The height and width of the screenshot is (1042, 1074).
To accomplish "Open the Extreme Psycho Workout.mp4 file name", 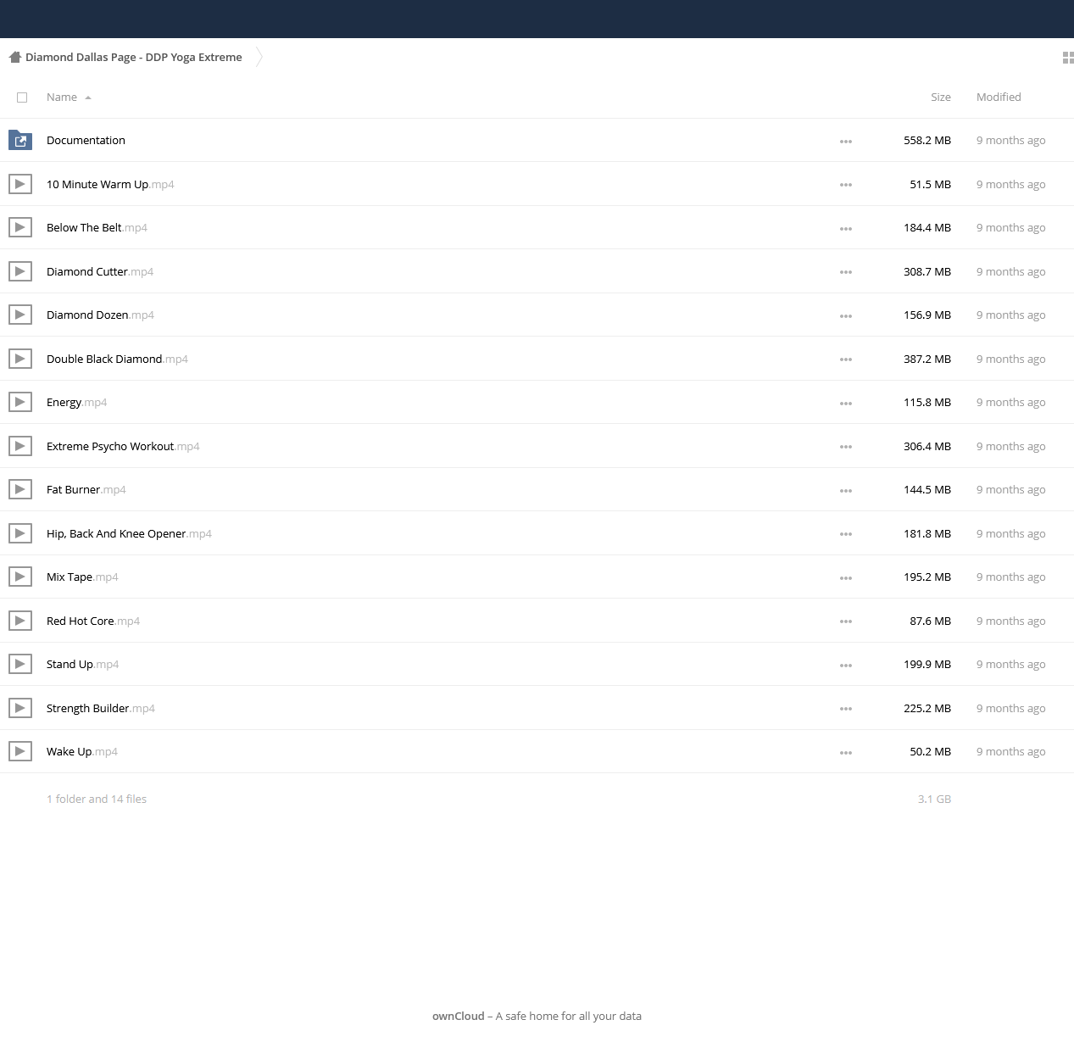I will coord(123,447).
